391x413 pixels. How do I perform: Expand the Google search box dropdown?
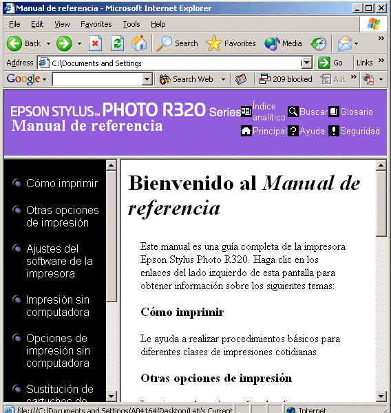(x=147, y=79)
